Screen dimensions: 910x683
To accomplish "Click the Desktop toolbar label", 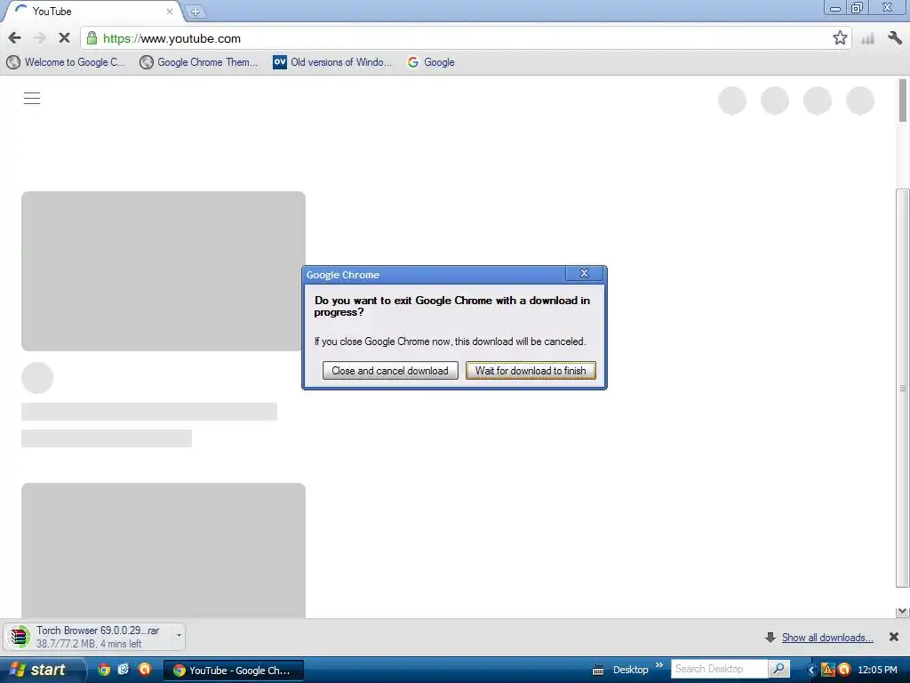I will pyautogui.click(x=630, y=670).
